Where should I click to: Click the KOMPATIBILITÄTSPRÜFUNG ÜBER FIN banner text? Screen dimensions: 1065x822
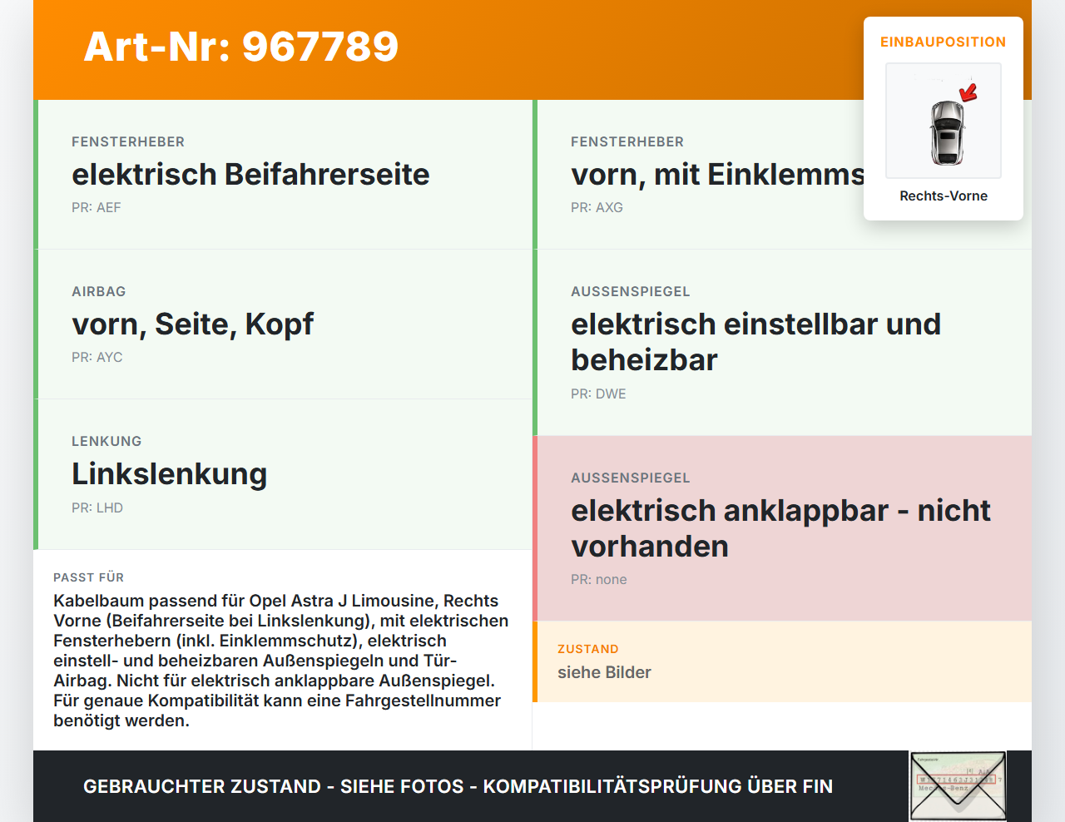tap(458, 785)
